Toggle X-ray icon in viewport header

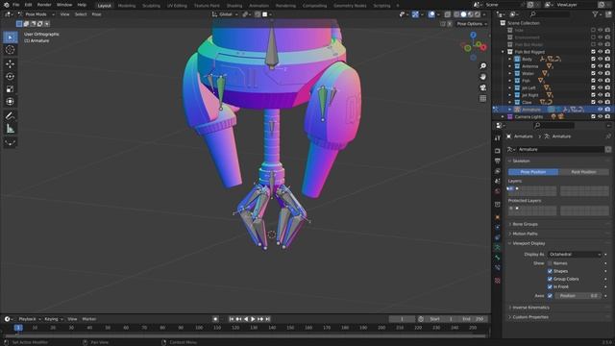448,14
